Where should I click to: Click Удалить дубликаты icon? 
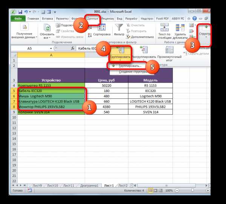[180, 27]
